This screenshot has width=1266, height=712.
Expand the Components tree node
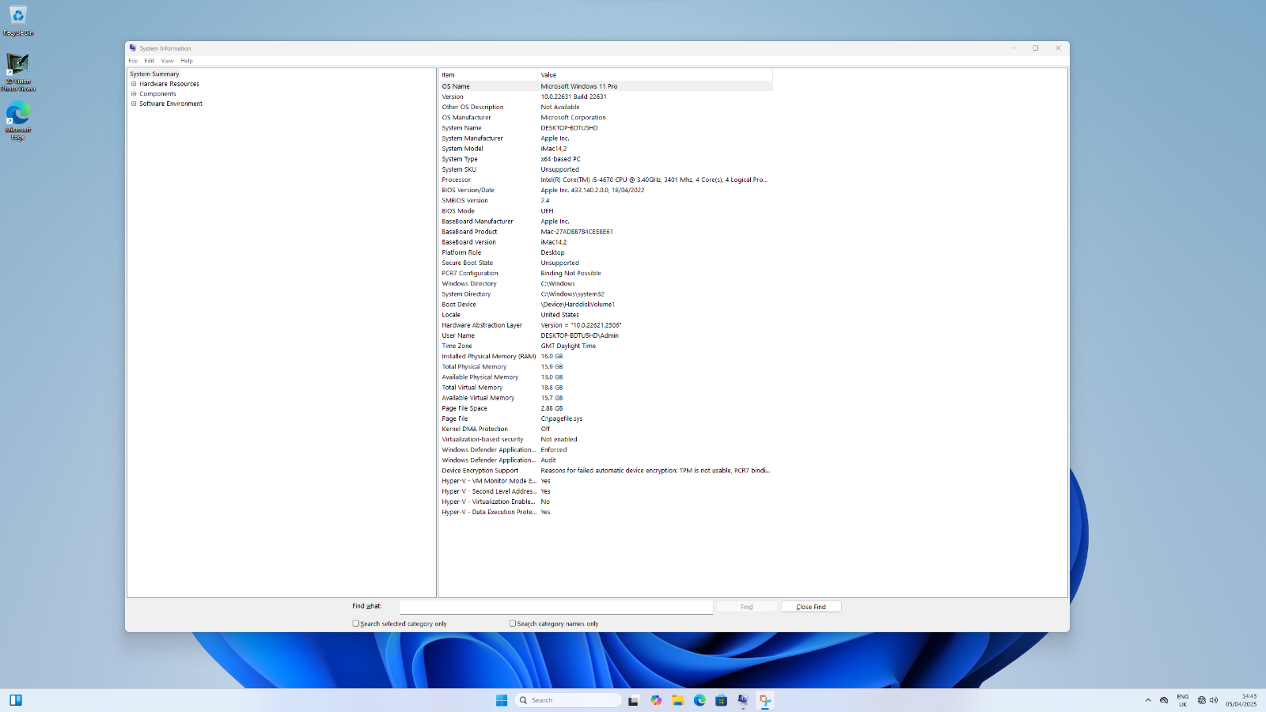[x=134, y=93]
